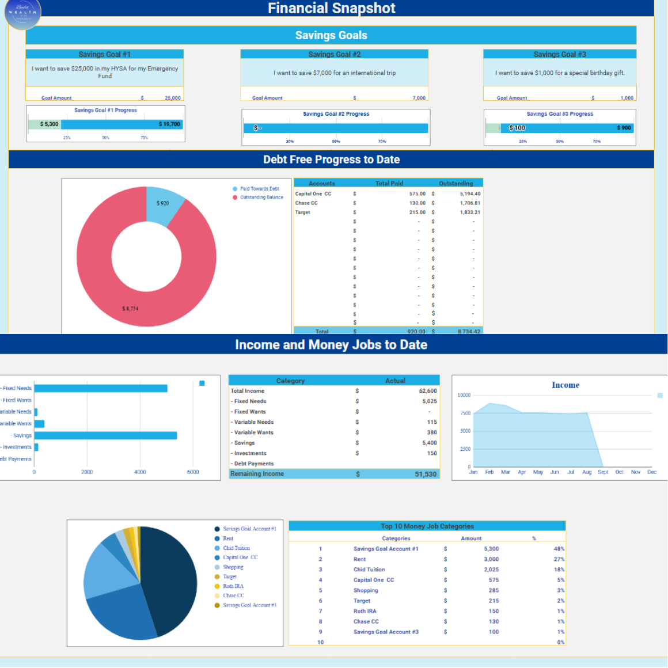
Task: Click the Rent legend dot
Action: pyautogui.click(x=217, y=538)
